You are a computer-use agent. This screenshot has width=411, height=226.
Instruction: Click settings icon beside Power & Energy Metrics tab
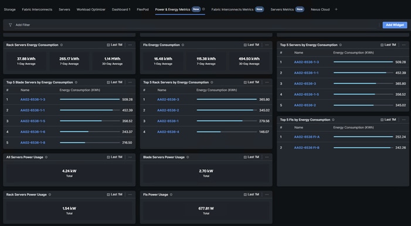click(x=203, y=9)
